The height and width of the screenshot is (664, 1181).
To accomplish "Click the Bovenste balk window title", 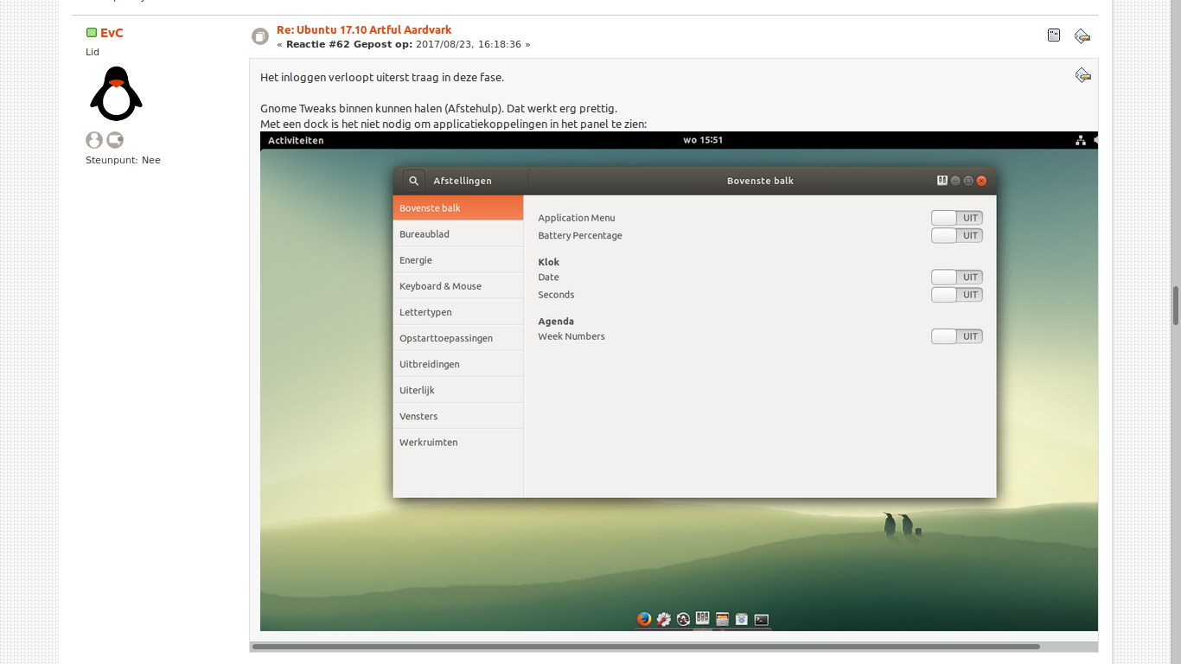I will (x=760, y=181).
